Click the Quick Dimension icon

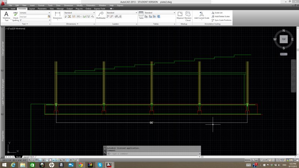click(x=74, y=16)
